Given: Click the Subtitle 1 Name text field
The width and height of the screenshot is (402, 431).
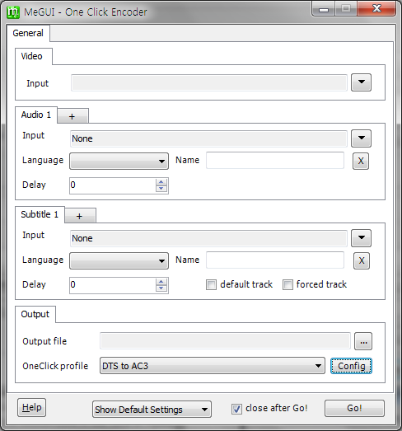Looking at the screenshot, I should pyautogui.click(x=275, y=260).
